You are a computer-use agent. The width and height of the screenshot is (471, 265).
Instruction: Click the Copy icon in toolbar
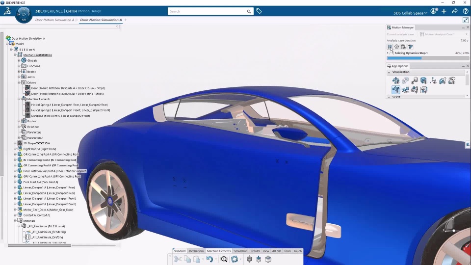tap(187, 259)
